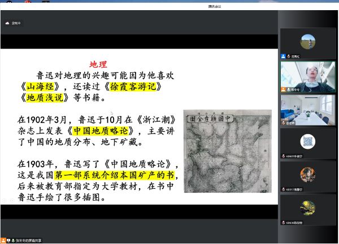339x244 pixels.
Task: Select the QR code avatar participant tile
Action: tap(307, 141)
